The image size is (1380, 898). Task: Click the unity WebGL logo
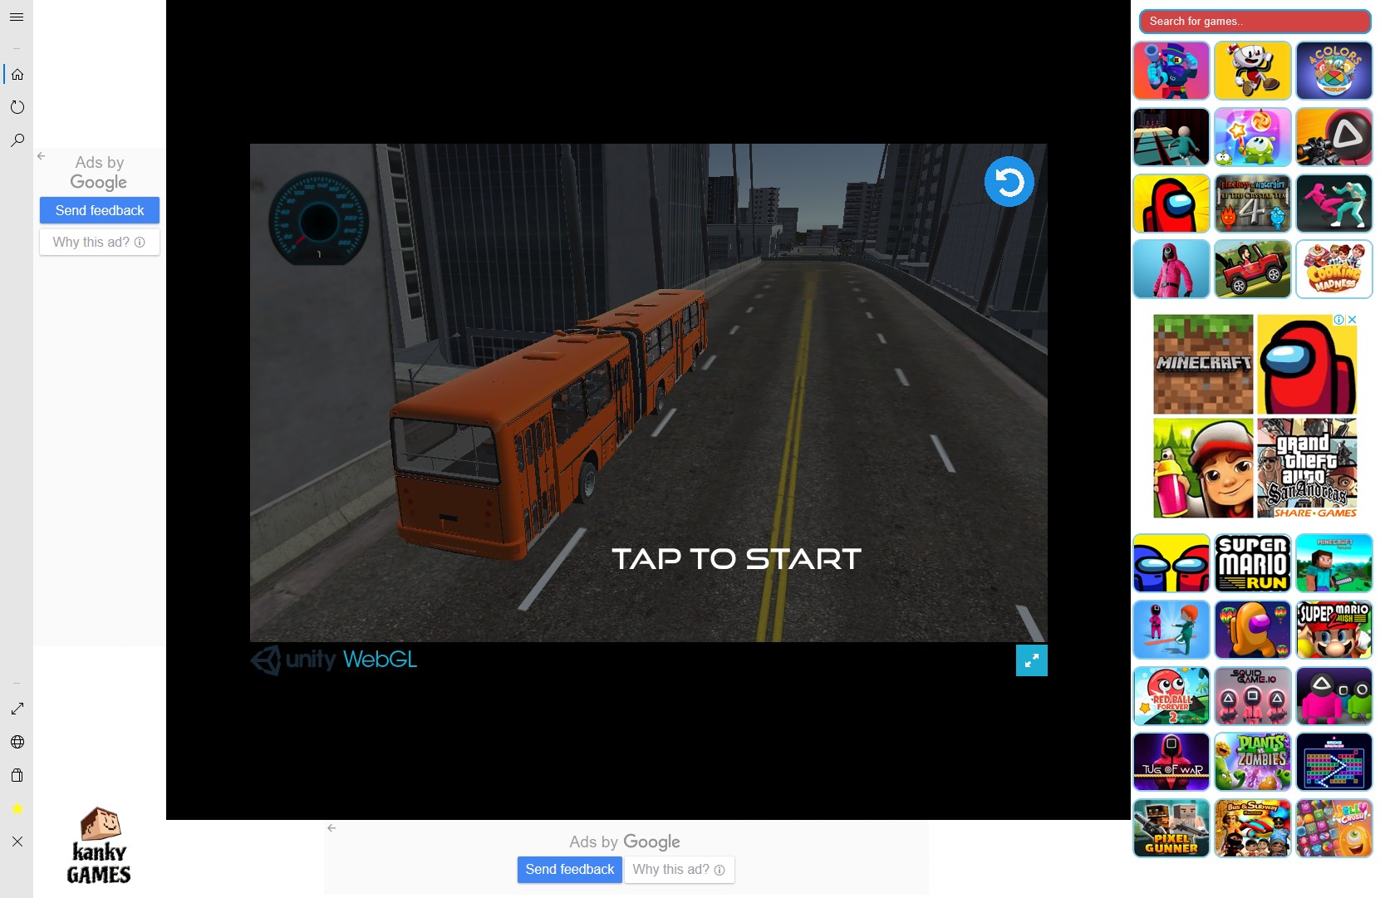[333, 660]
